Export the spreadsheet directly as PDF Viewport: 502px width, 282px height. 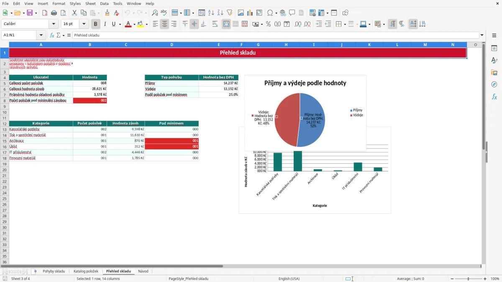pos(45,13)
